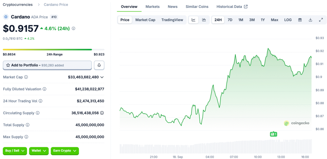This screenshot has width=327, height=159.
Task: Select 3M time range
Action: tap(252, 20)
